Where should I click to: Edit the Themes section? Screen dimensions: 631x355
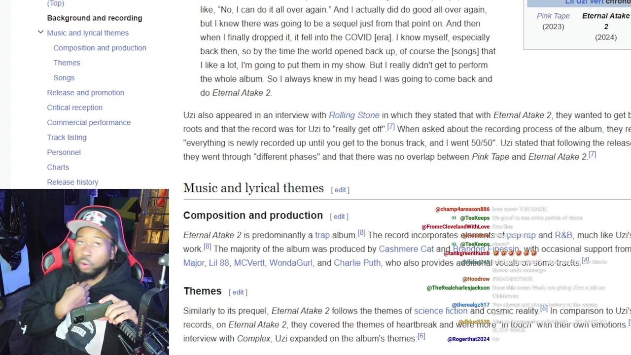pyautogui.click(x=238, y=292)
